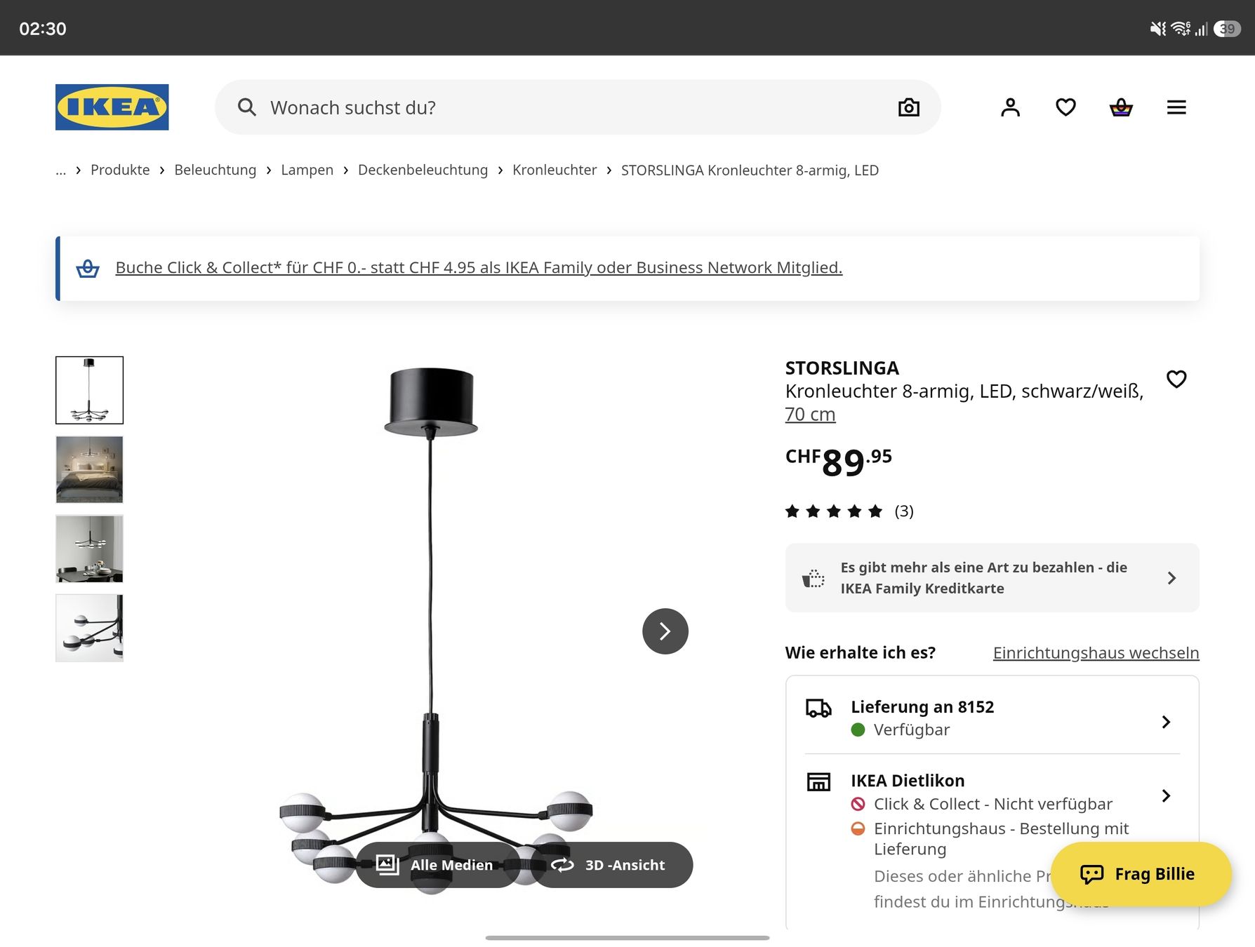
Task: Go to Beleuchtung breadcrumb
Action: pos(215,170)
